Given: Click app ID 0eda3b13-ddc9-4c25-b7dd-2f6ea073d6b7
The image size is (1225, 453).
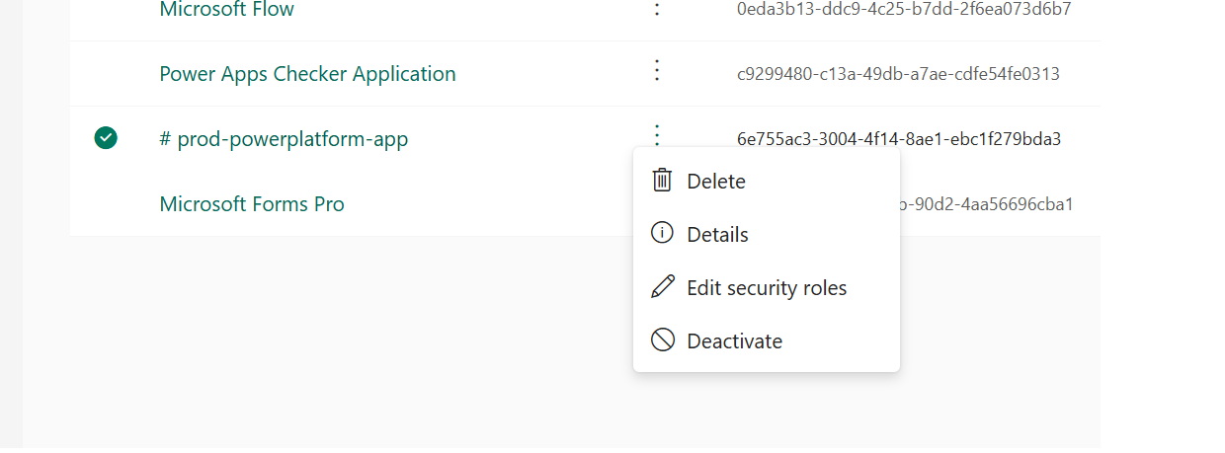Looking at the screenshot, I should coord(904,9).
